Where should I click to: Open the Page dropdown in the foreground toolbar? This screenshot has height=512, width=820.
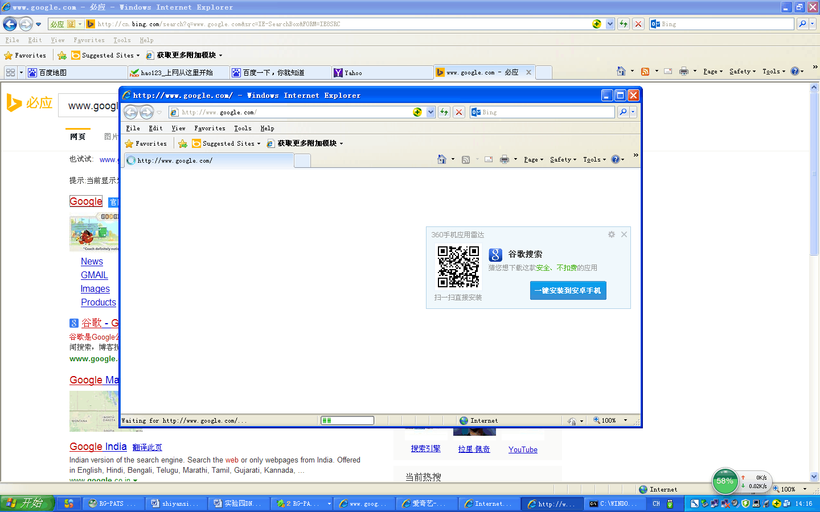534,160
